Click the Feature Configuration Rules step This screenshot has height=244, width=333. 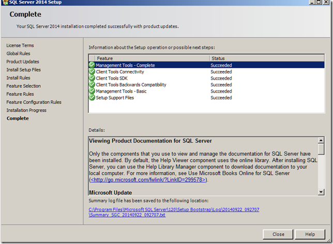(x=34, y=102)
